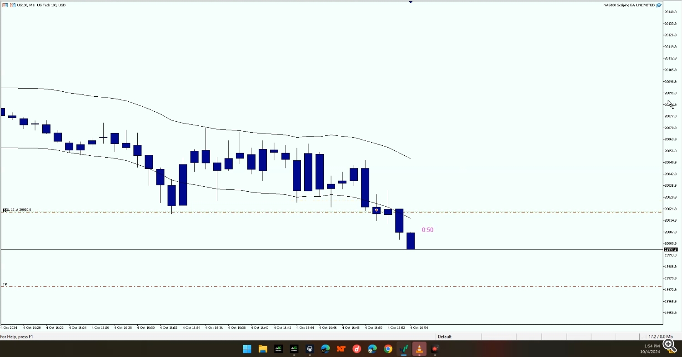This screenshot has height=357, width=682.
Task: Click the SELL 12 at 20020.0 order label
Action: pos(17,210)
